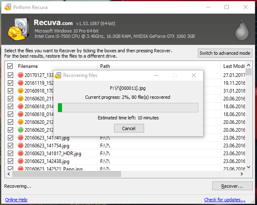Untick checkbox beside 20161119_152 file

(x=10, y=83)
